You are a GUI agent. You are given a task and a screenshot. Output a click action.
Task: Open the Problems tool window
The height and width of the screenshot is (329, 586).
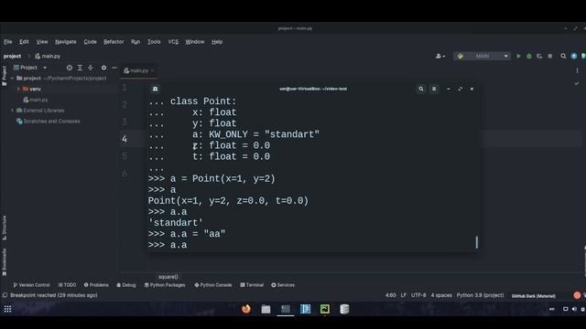click(96, 285)
